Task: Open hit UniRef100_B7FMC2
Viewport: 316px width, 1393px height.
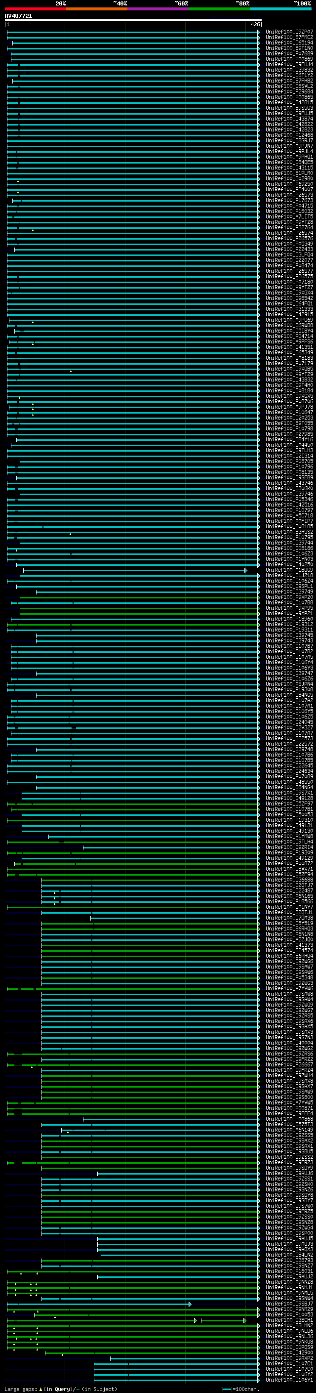Action: pos(289,38)
